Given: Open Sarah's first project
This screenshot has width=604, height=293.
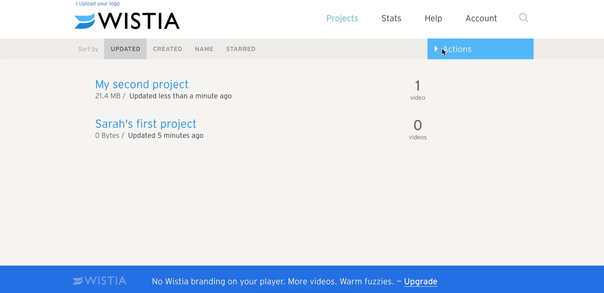Looking at the screenshot, I should click(146, 124).
